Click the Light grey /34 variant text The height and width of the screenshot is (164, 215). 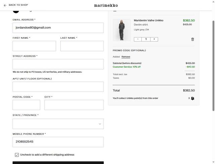click(141, 30)
